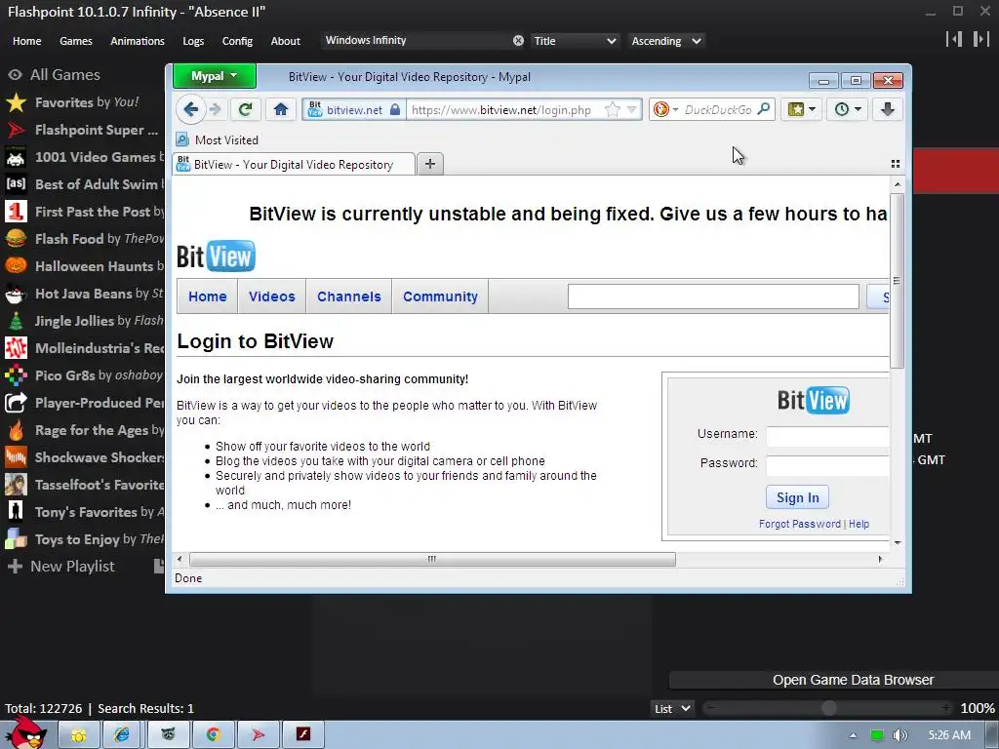Open the Flashpoint Logs tab
Image resolution: width=999 pixels, height=749 pixels.
pyautogui.click(x=193, y=41)
